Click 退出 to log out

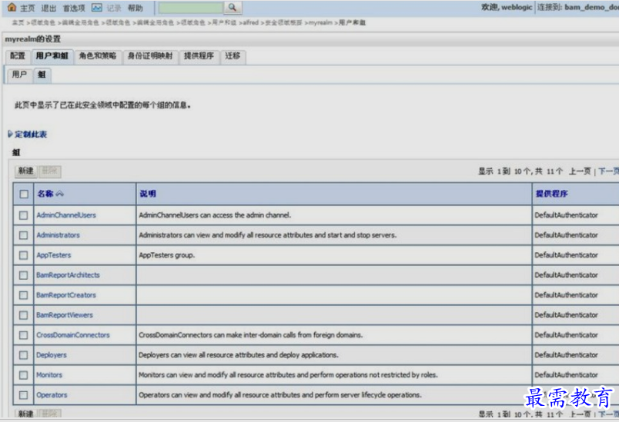pos(49,8)
